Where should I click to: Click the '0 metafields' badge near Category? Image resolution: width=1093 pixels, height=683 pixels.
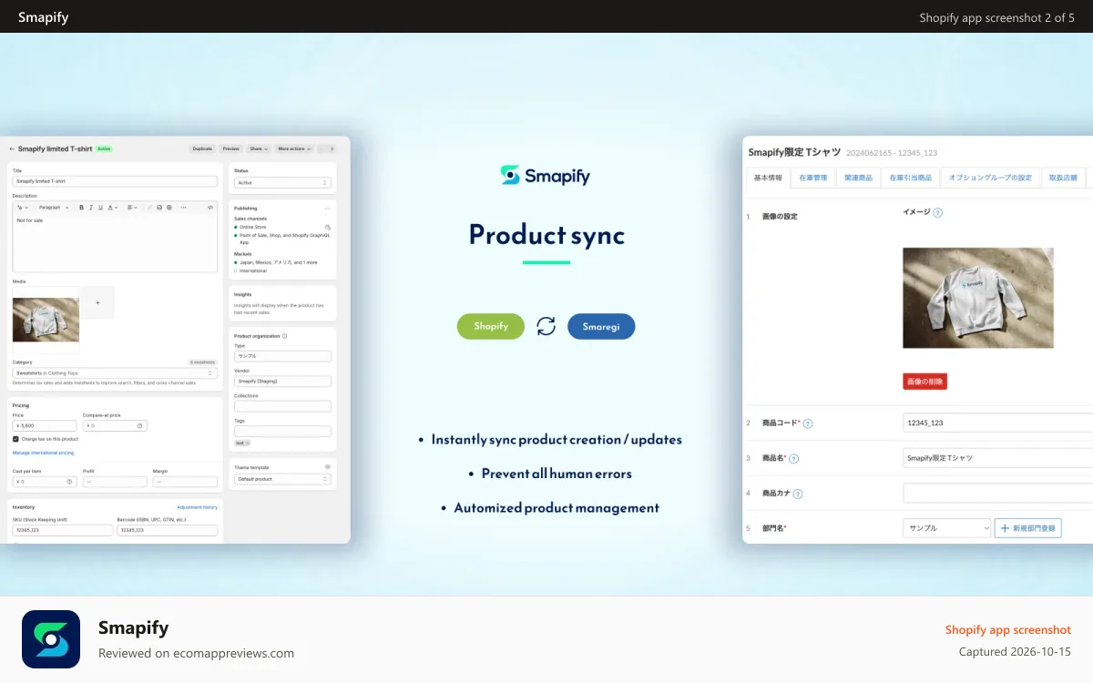[x=202, y=362]
